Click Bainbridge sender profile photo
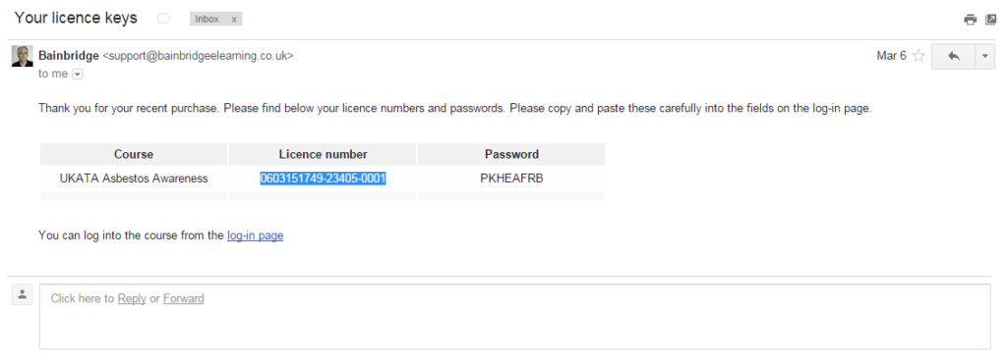The width and height of the screenshot is (1007, 363). pyautogui.click(x=23, y=56)
